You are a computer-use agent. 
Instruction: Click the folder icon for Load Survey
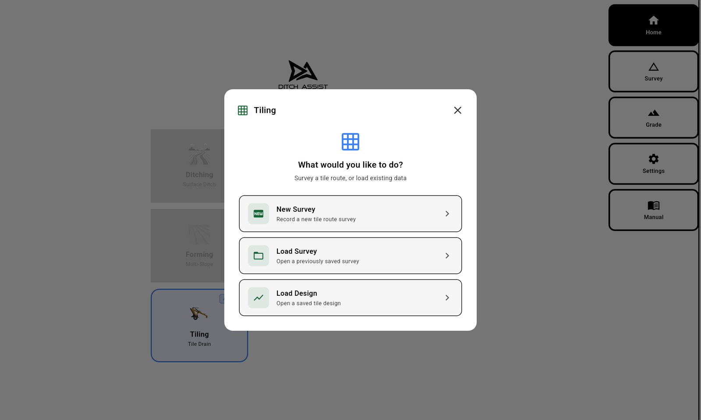(258, 255)
